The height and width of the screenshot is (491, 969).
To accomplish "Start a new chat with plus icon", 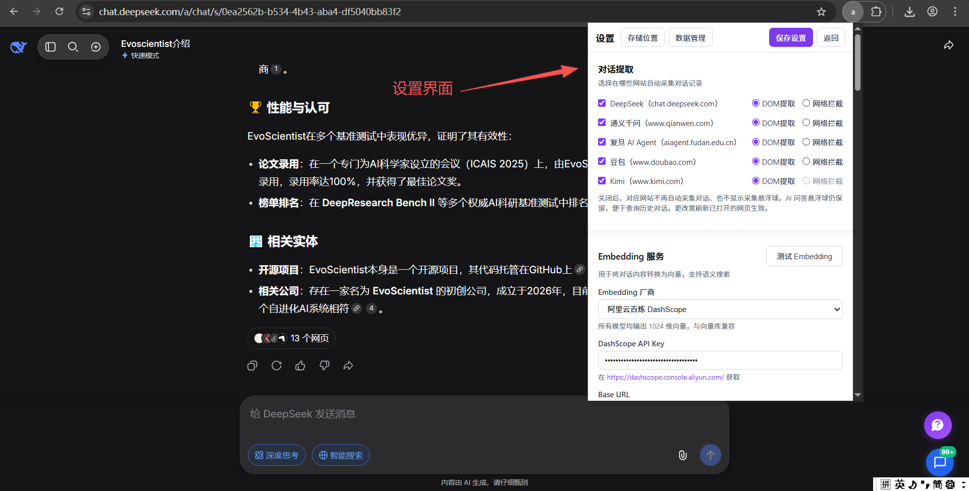I will pos(96,47).
